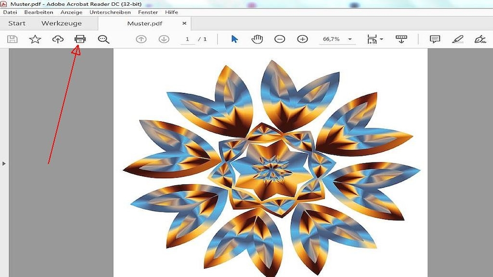Add a comment with speech bubble icon
Screen dimensions: 493x277
[435, 39]
